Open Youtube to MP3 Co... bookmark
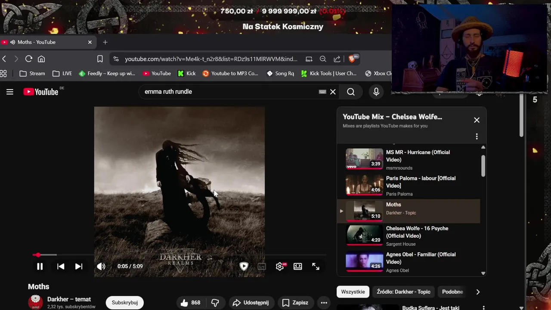The image size is (551, 310). point(230,74)
